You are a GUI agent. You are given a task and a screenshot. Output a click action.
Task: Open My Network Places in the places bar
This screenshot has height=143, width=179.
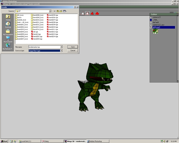8,47
